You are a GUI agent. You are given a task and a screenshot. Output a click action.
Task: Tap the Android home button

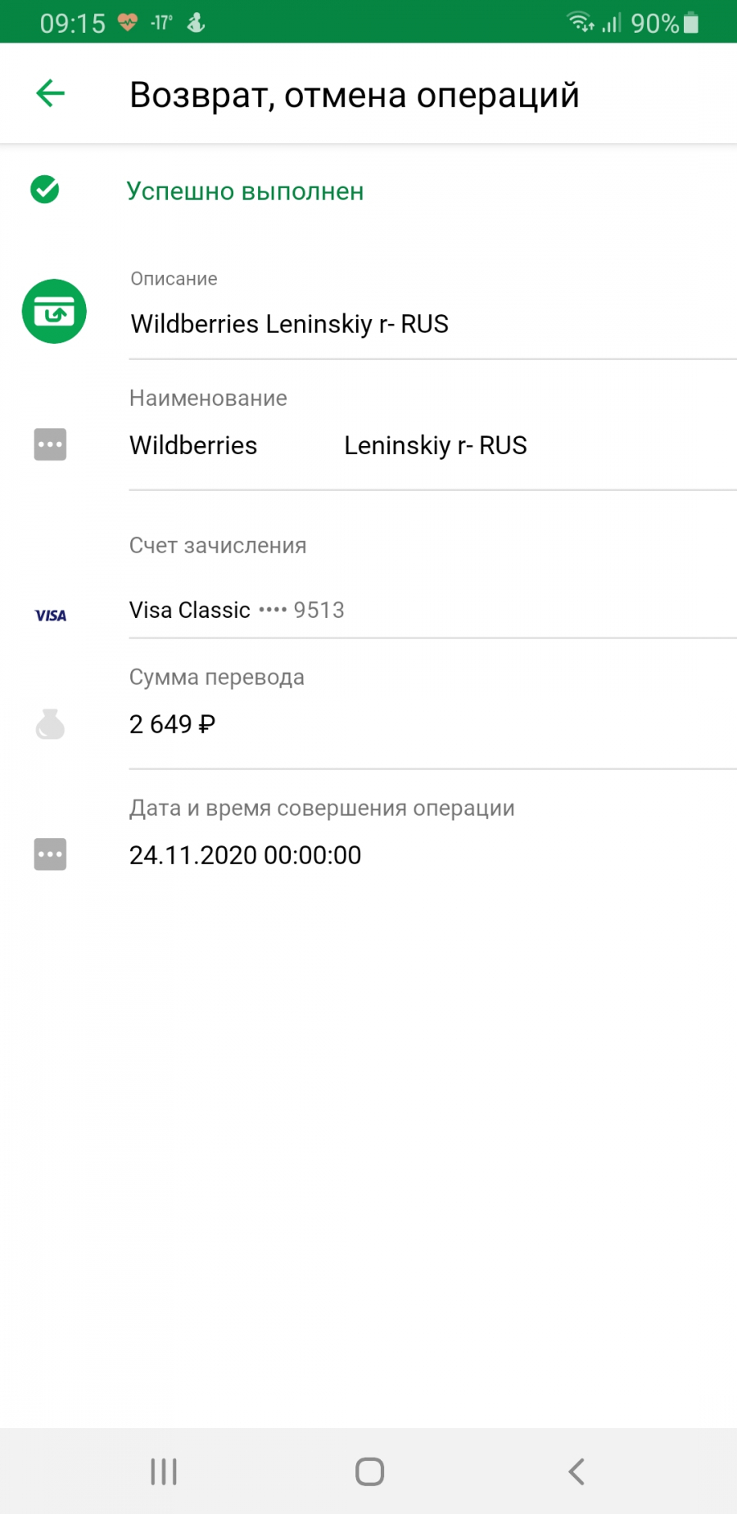369,1471
